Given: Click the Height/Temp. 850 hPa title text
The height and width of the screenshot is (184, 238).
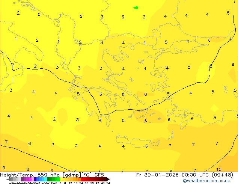Looking at the screenshot, I should tap(30, 175).
